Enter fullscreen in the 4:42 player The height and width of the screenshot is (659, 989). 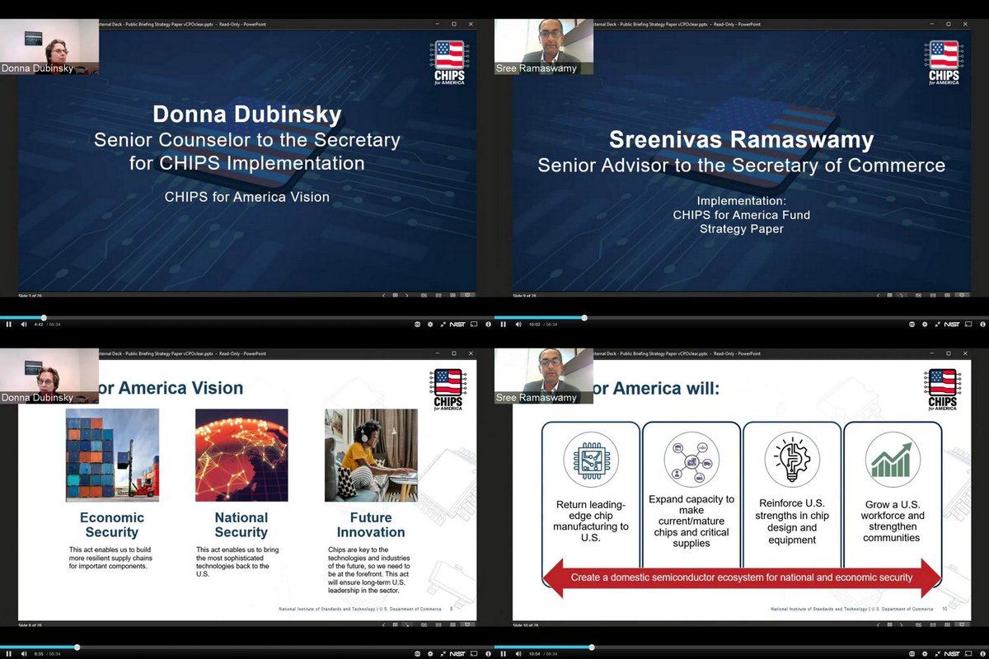(x=443, y=325)
